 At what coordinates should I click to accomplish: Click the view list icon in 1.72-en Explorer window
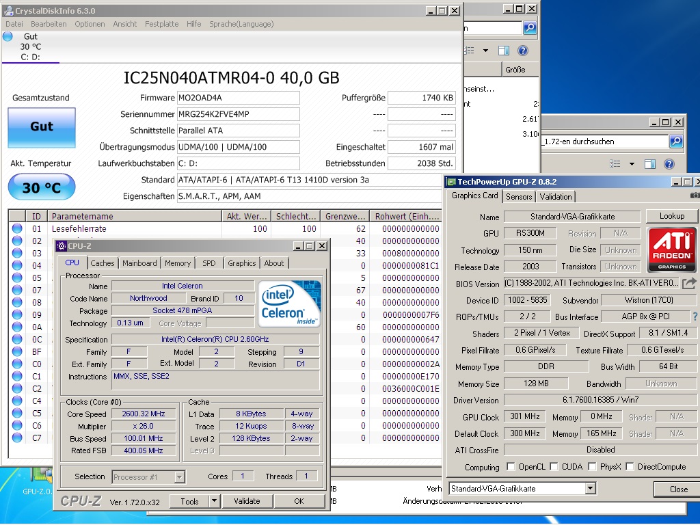[x=615, y=164]
